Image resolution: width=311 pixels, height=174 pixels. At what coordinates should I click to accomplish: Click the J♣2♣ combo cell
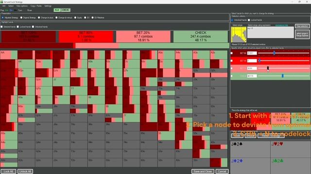[x=291, y=166]
